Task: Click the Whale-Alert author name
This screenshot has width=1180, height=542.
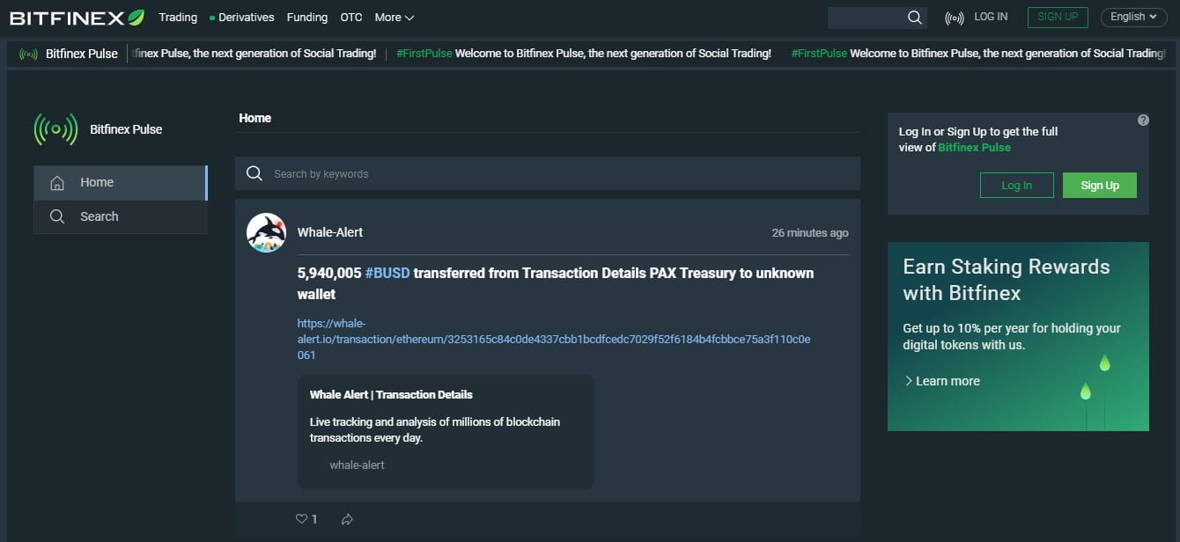Action: point(330,232)
